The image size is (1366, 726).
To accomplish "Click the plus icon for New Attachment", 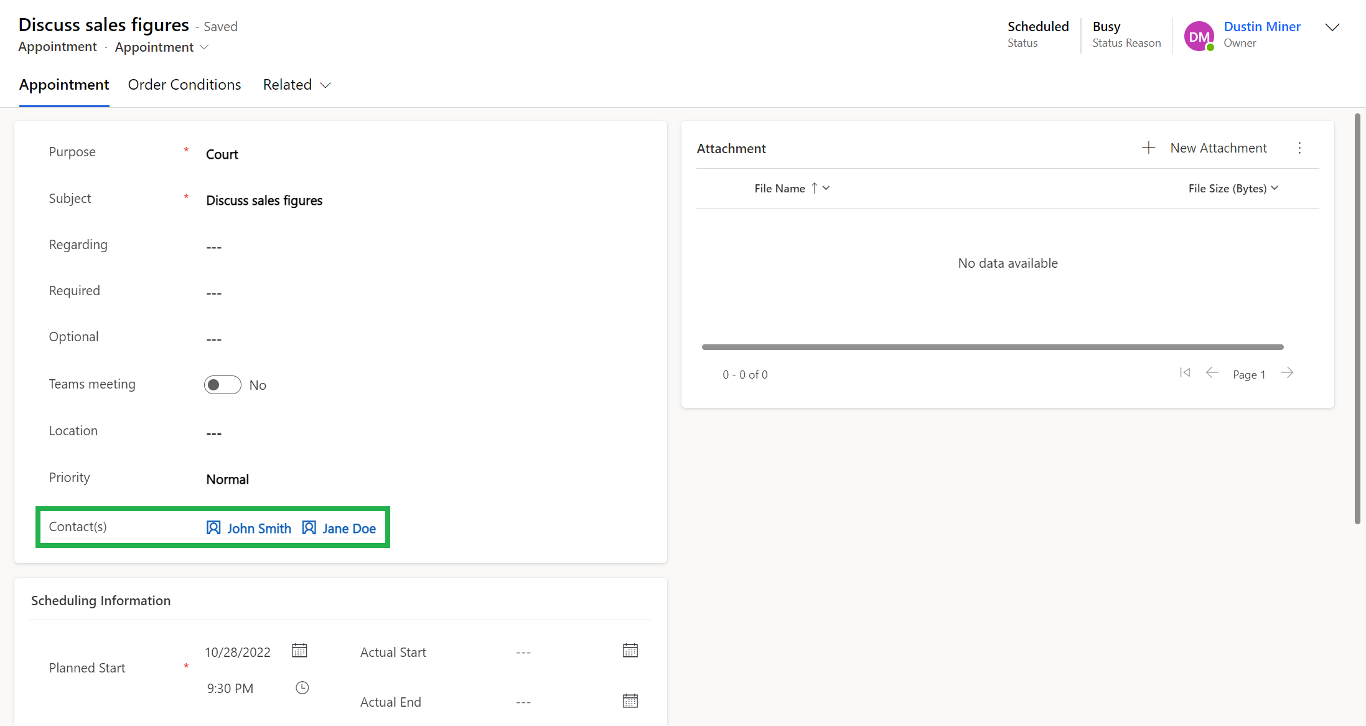I will click(x=1148, y=148).
